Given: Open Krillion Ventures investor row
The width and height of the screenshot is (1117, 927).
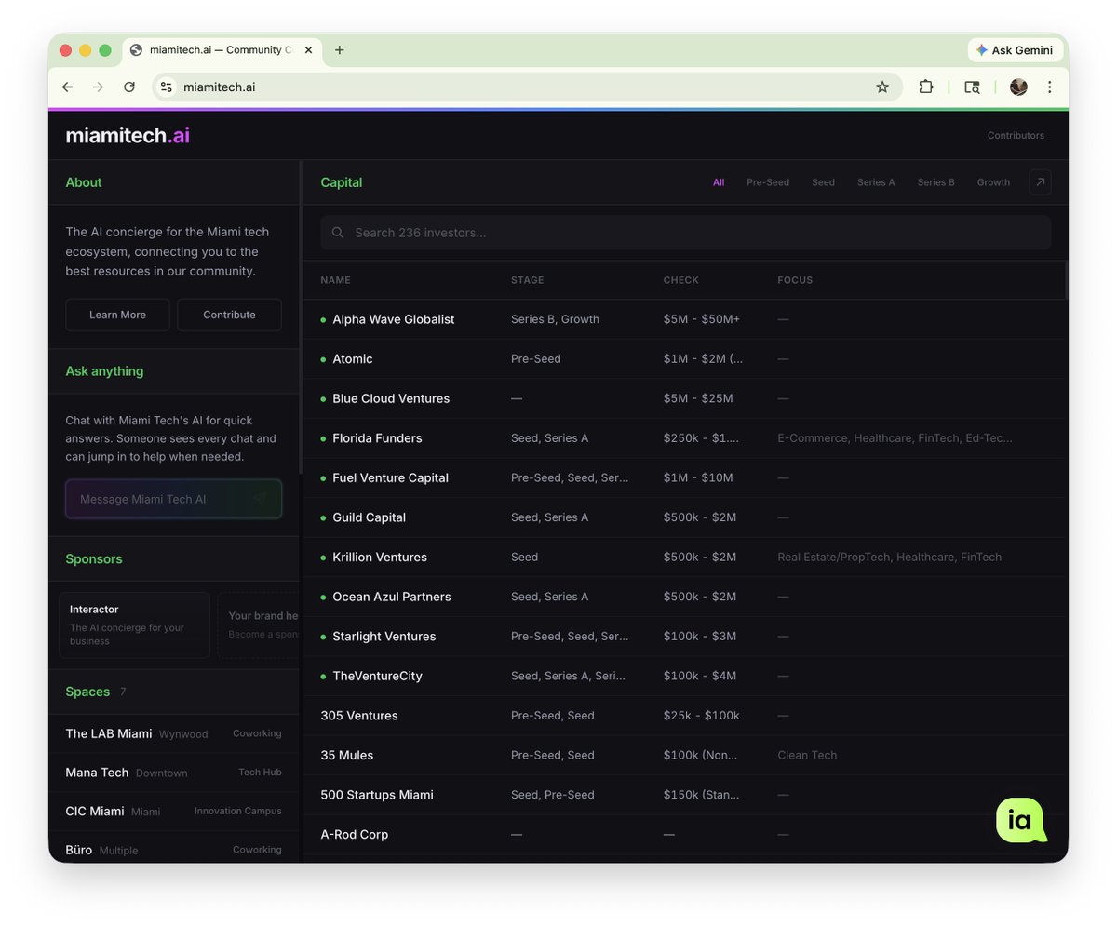Looking at the screenshot, I should 685,557.
